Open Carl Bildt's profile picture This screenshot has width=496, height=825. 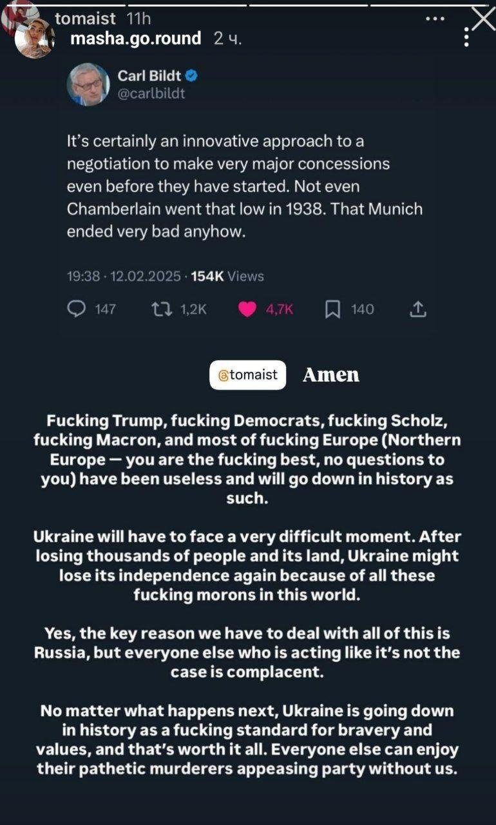(x=88, y=84)
